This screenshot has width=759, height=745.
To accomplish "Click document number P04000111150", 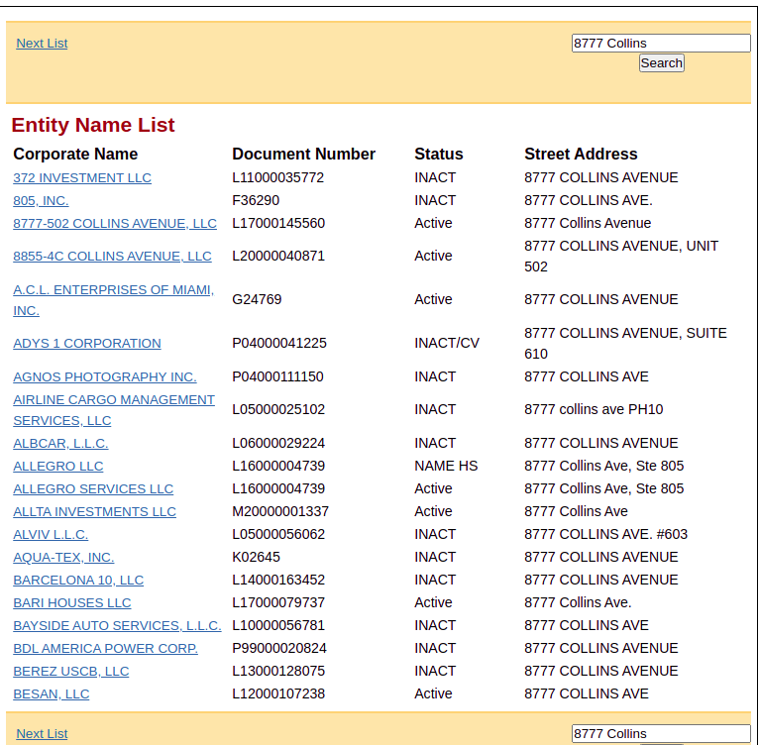I will (x=277, y=376).
